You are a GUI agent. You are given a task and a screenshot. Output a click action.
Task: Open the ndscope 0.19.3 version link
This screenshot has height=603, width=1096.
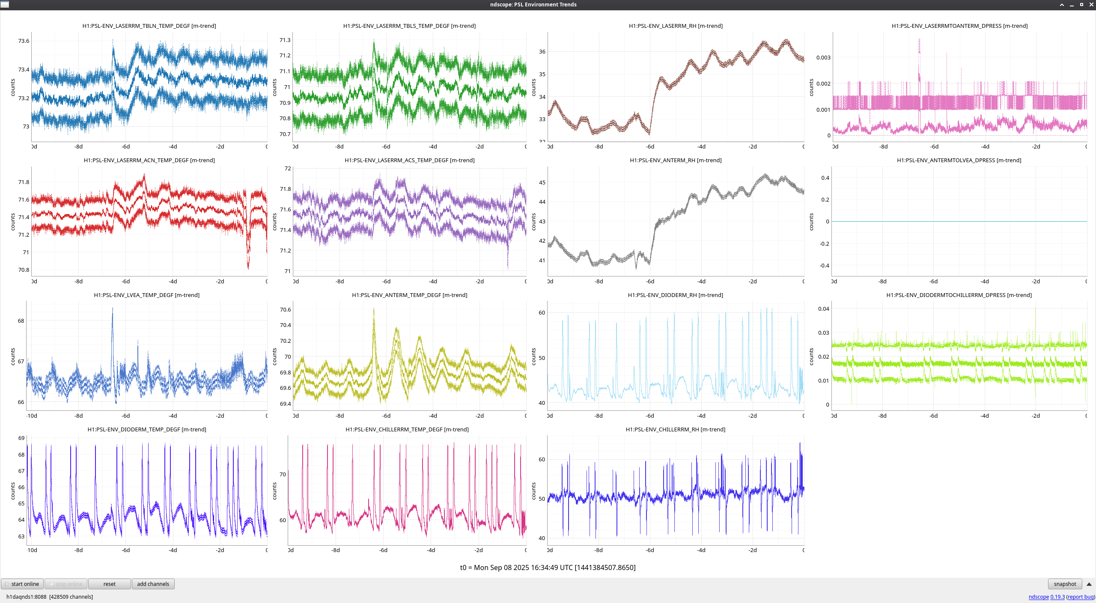pyautogui.click(x=1046, y=597)
